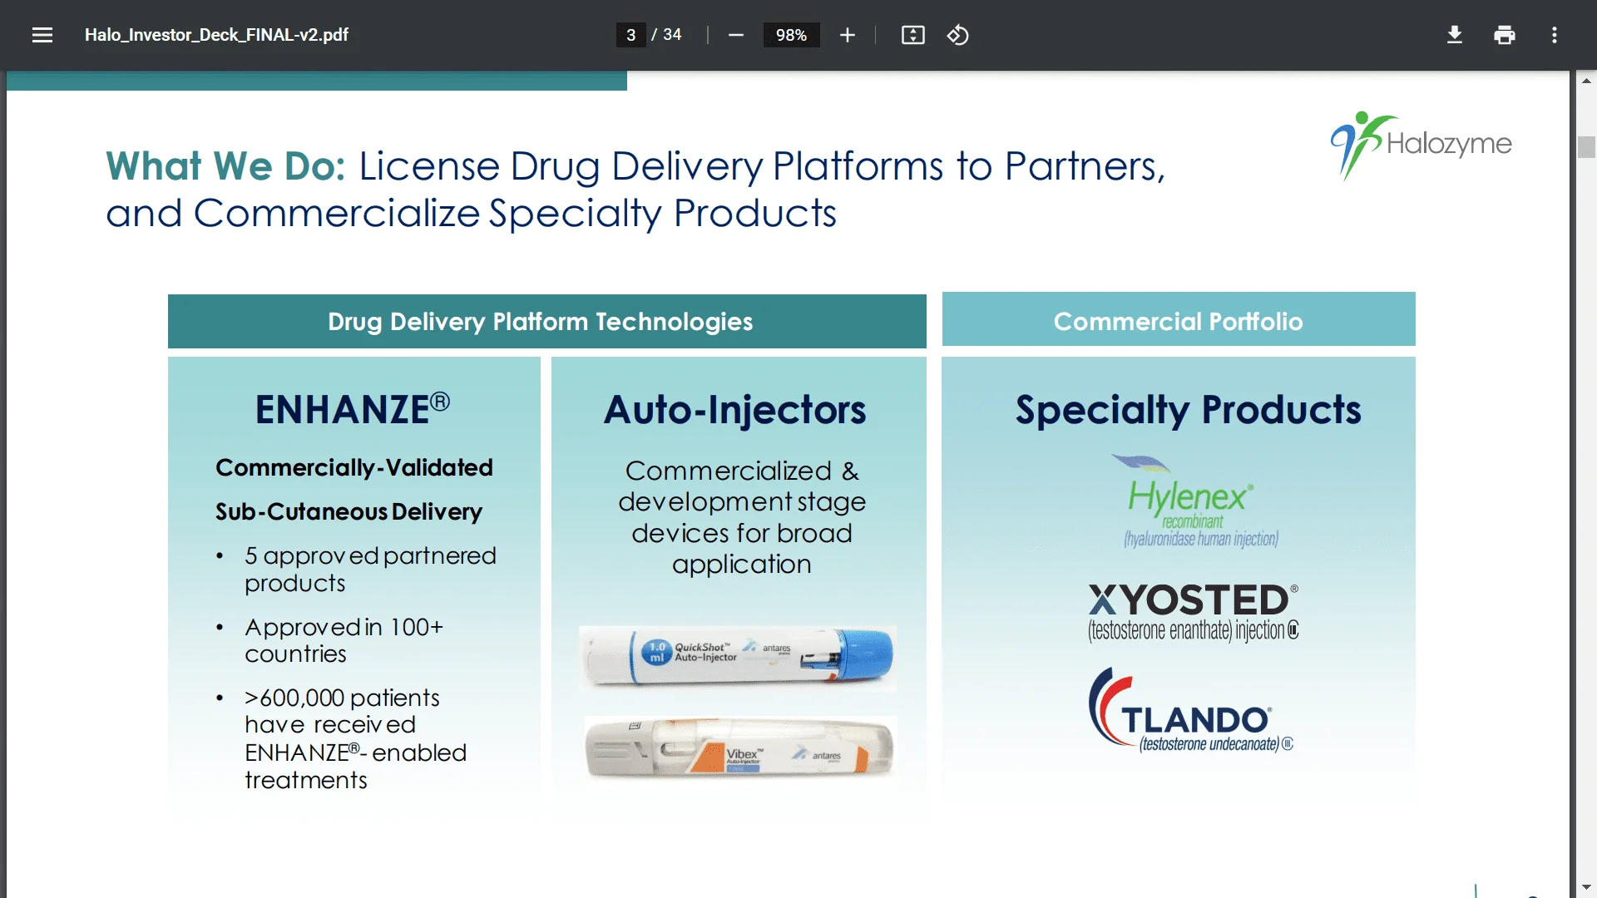Click the QuickShot Auto-Injector image
The height and width of the screenshot is (898, 1597).
[738, 657]
